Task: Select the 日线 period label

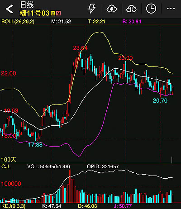Action: pyautogui.click(x=27, y=5)
